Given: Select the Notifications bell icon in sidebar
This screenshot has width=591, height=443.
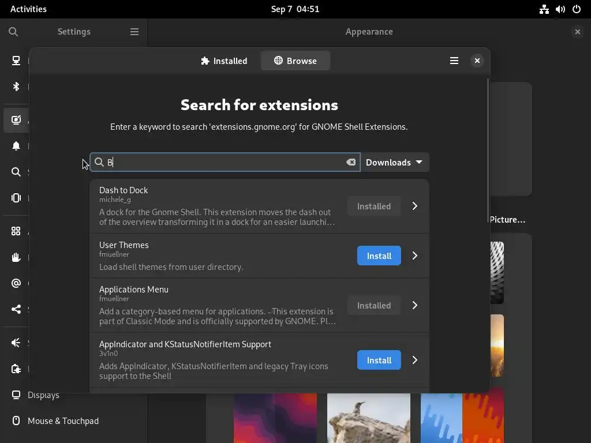Looking at the screenshot, I should (16, 146).
